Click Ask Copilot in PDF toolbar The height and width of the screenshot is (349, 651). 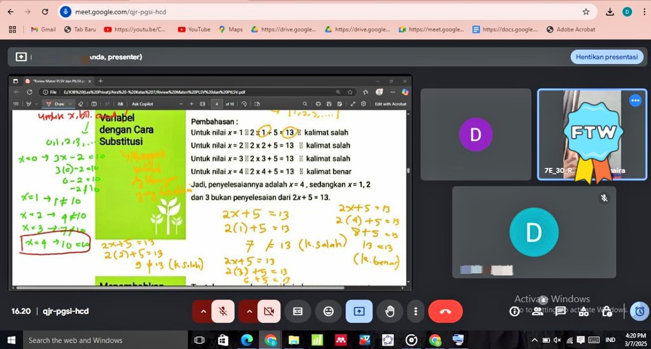pyautogui.click(x=142, y=104)
